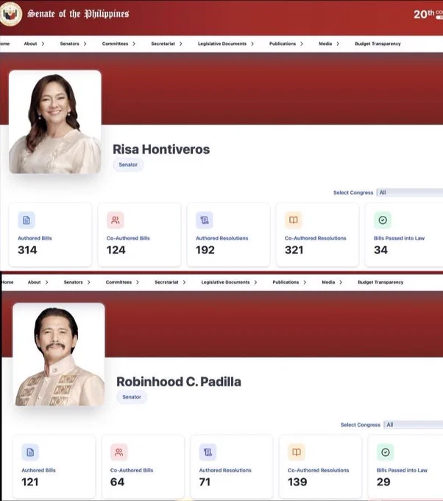Viewport: 443px width, 501px height.
Task: Open Senators menu in top navigation
Action: (x=70, y=43)
